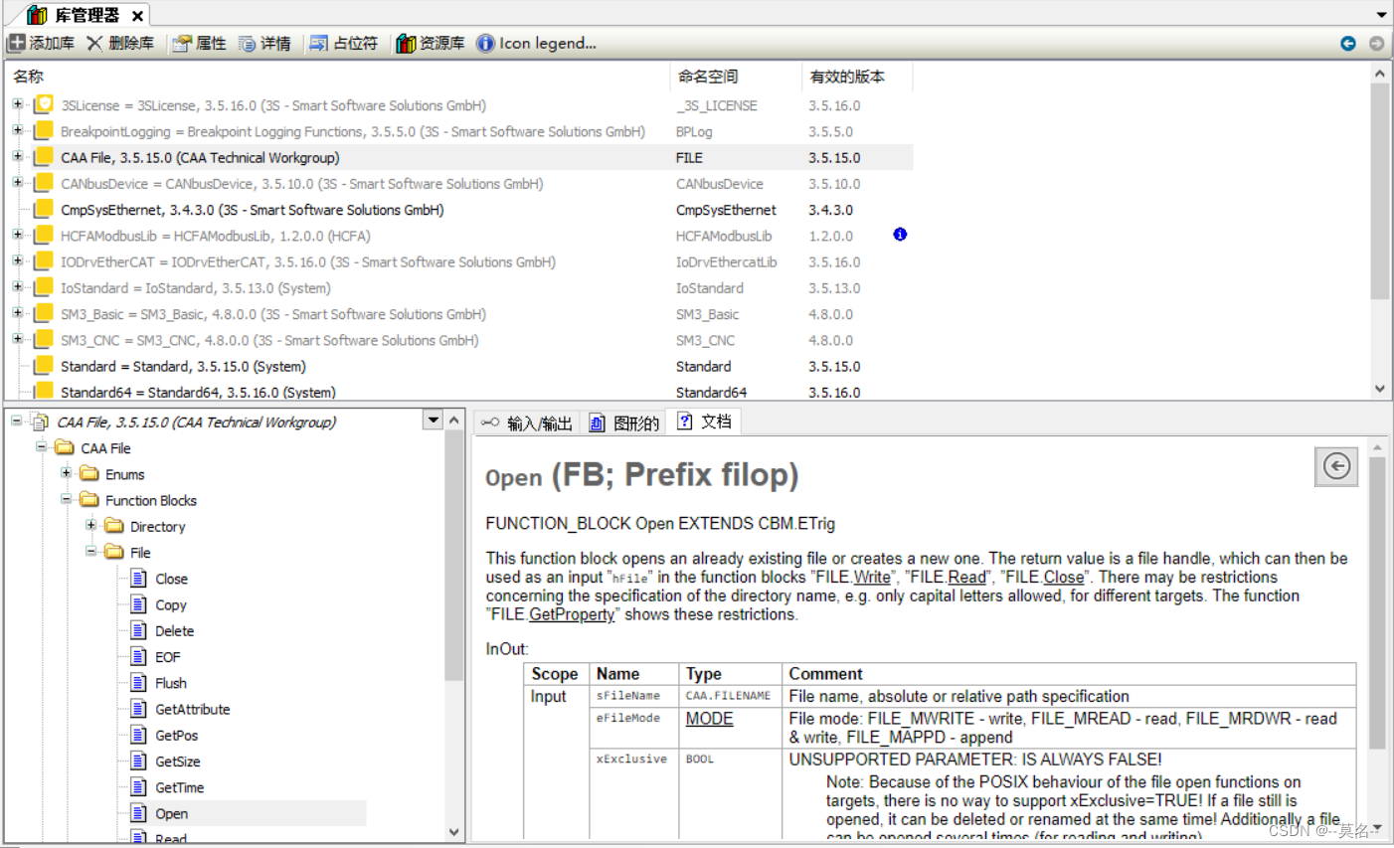Expand the CAA File library row
The image size is (1394, 848).
(17, 156)
